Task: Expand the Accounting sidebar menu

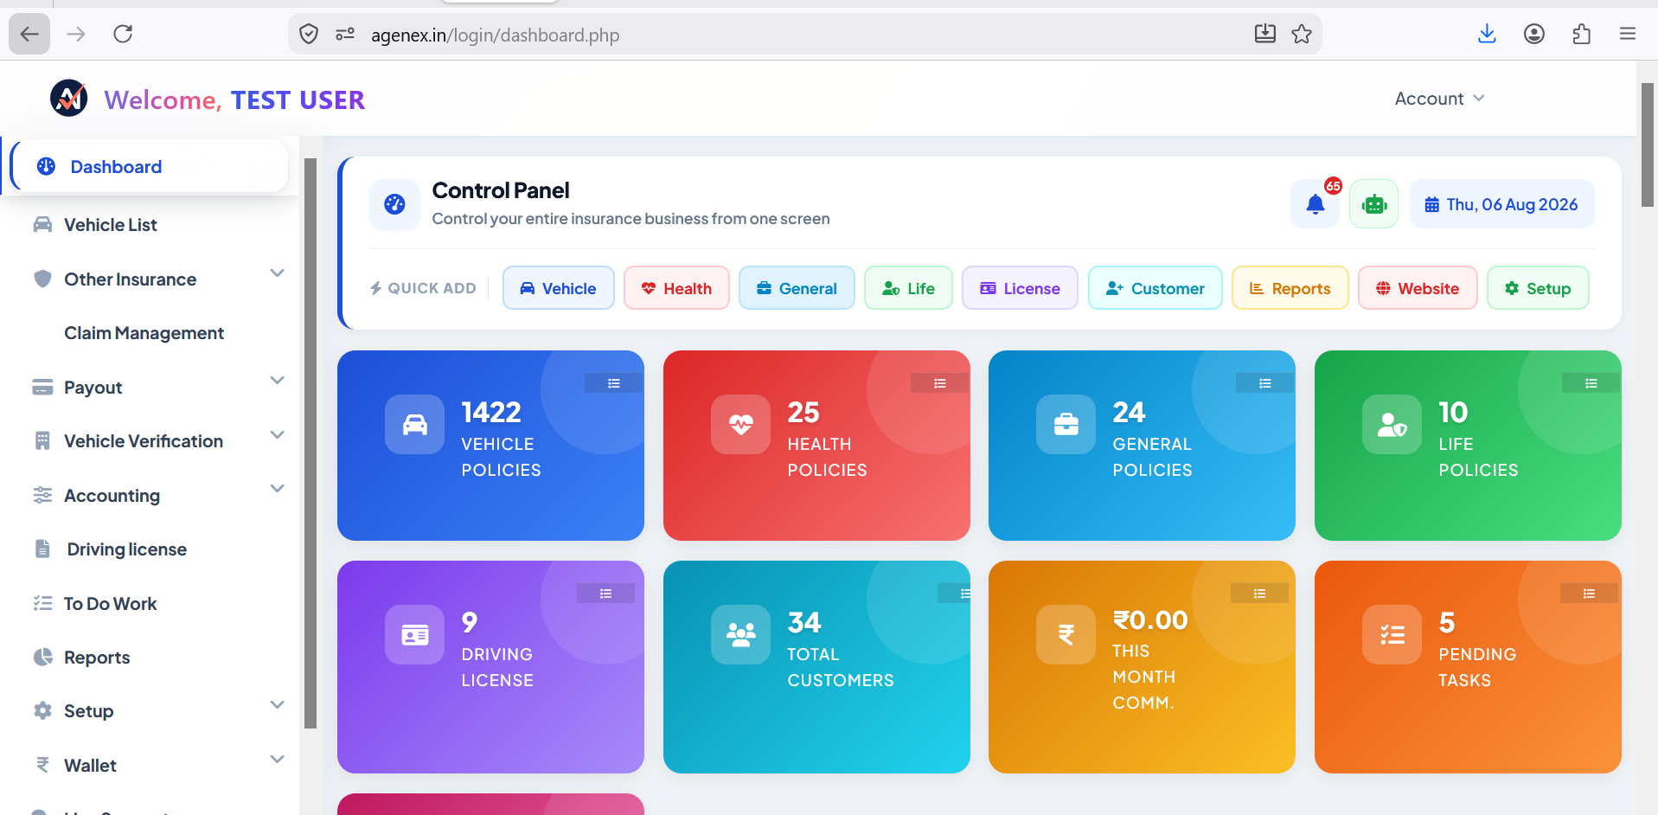Action: [x=277, y=489]
